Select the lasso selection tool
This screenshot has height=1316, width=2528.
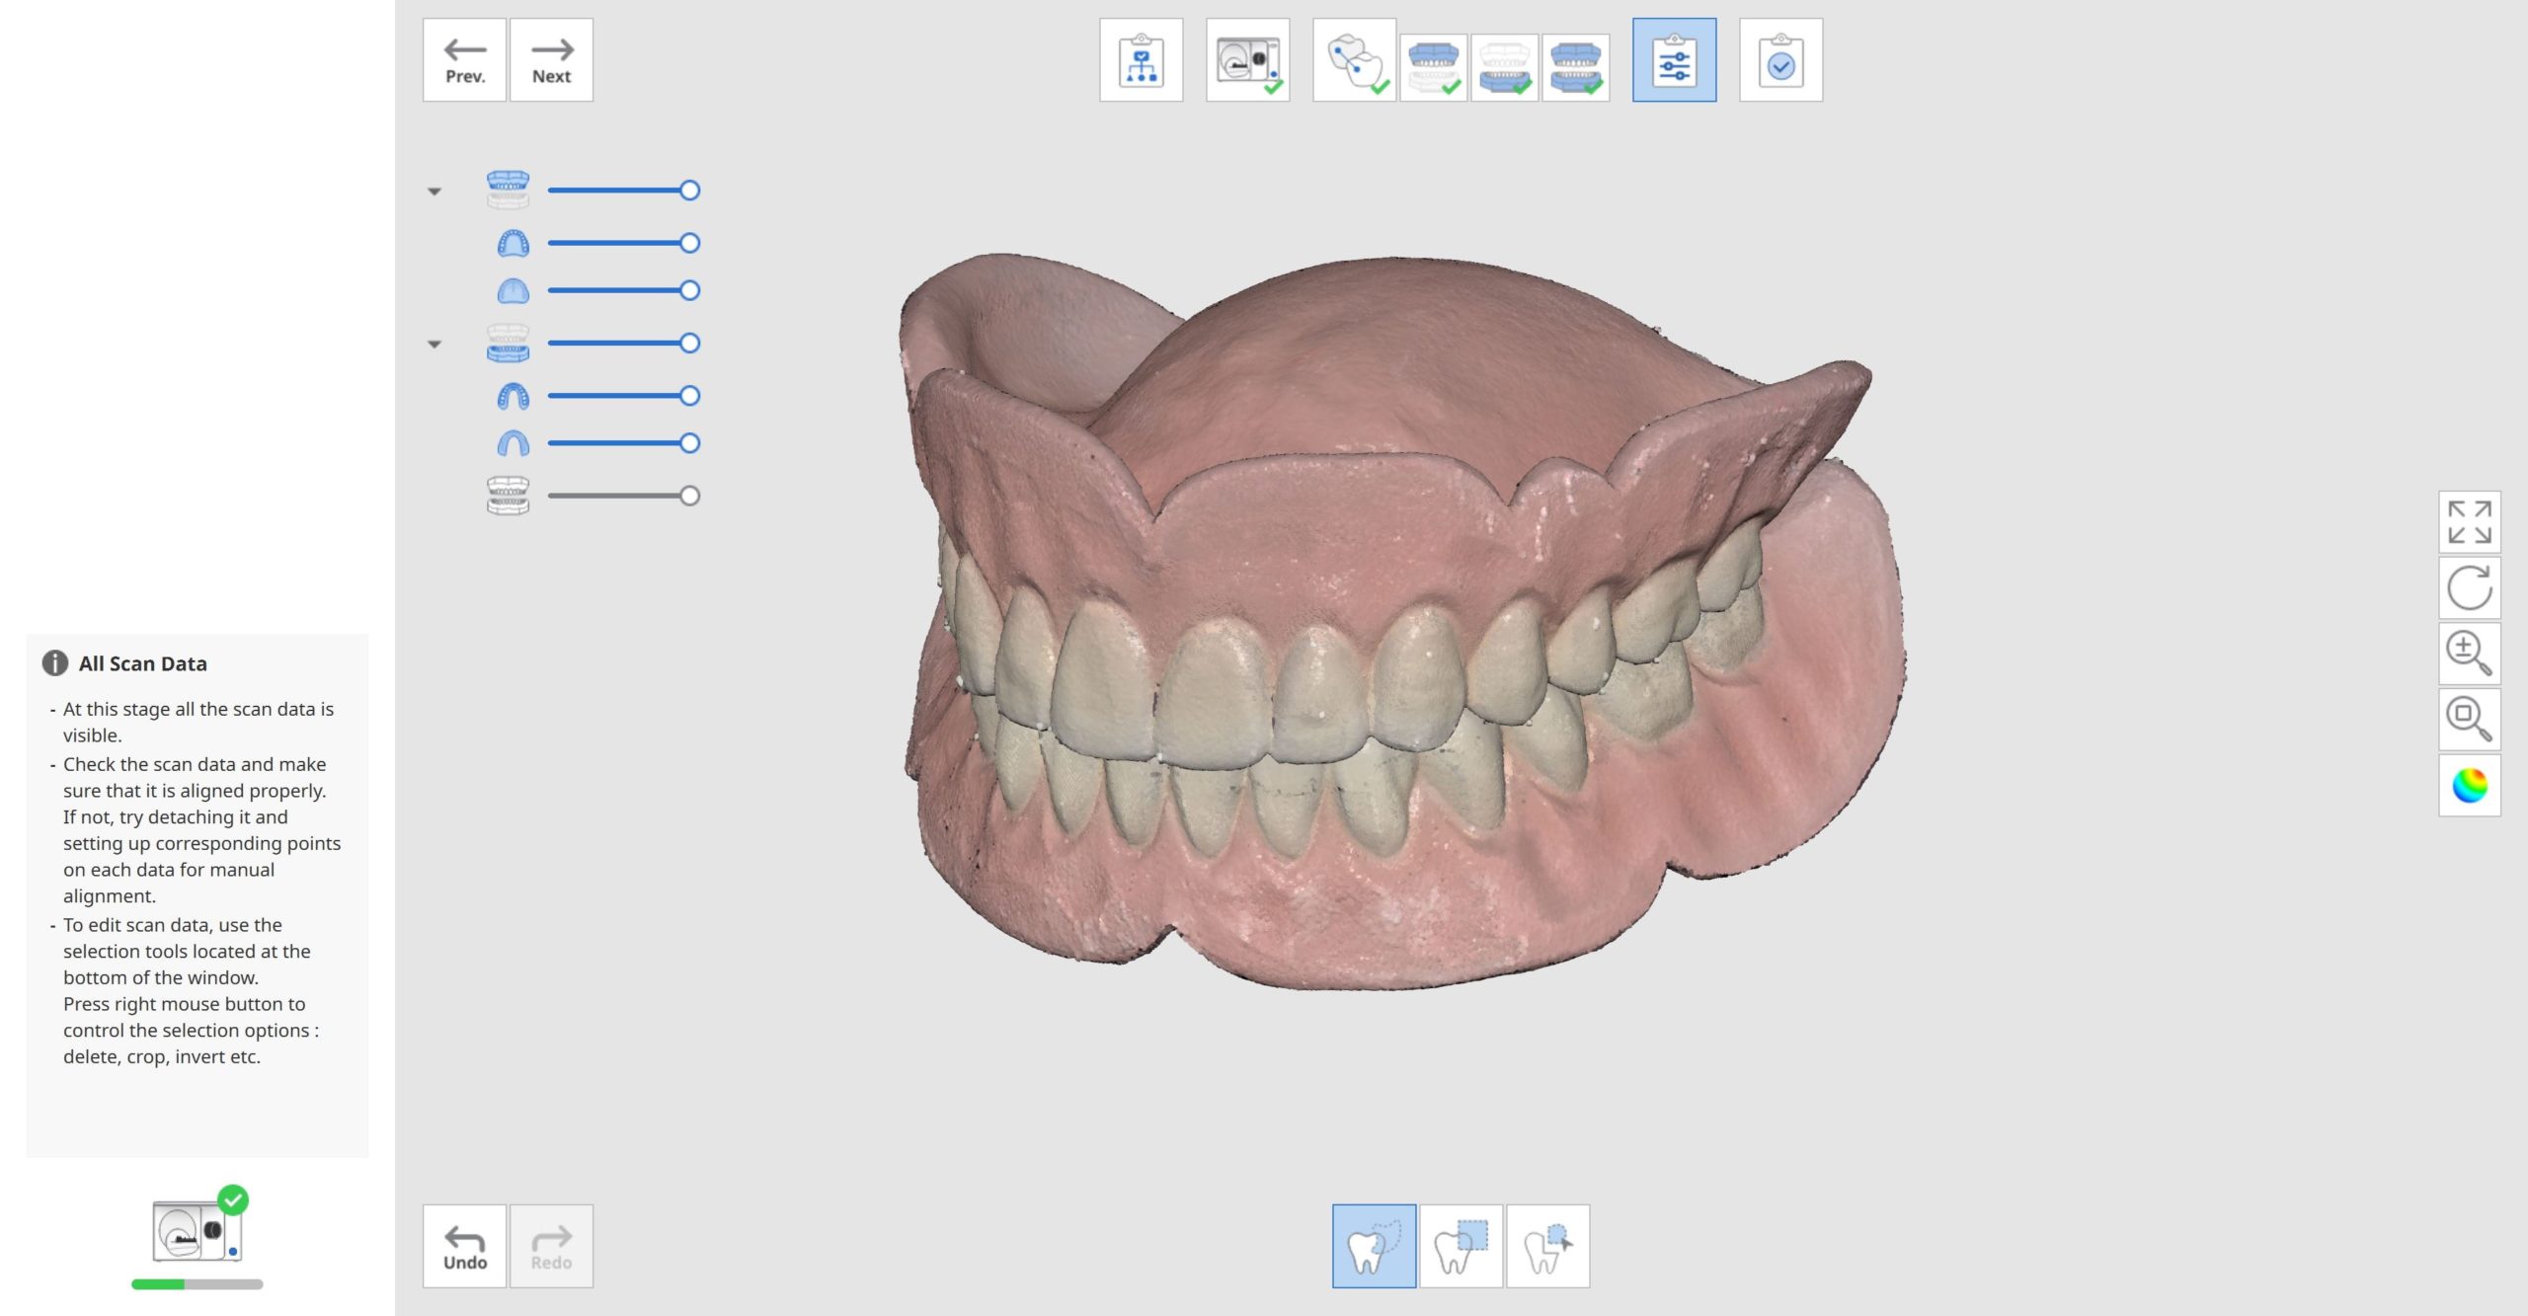pyautogui.click(x=1373, y=1246)
